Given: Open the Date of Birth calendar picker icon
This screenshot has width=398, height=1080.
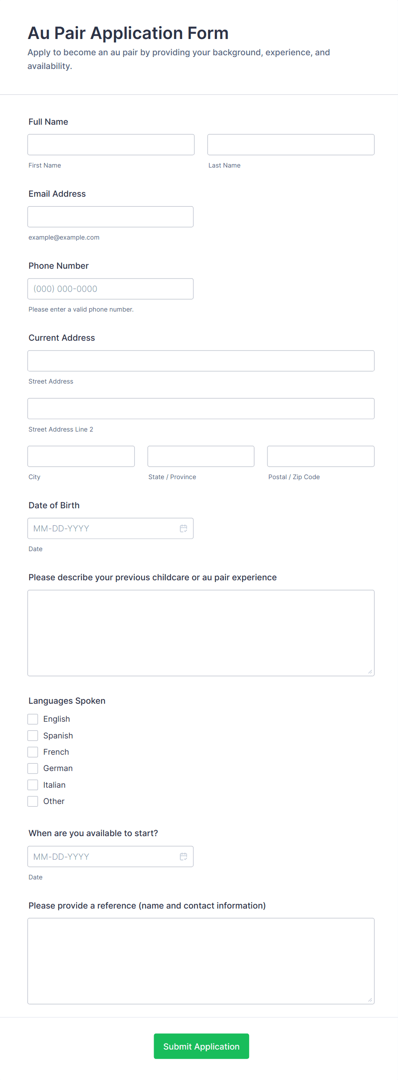Looking at the screenshot, I should (184, 528).
